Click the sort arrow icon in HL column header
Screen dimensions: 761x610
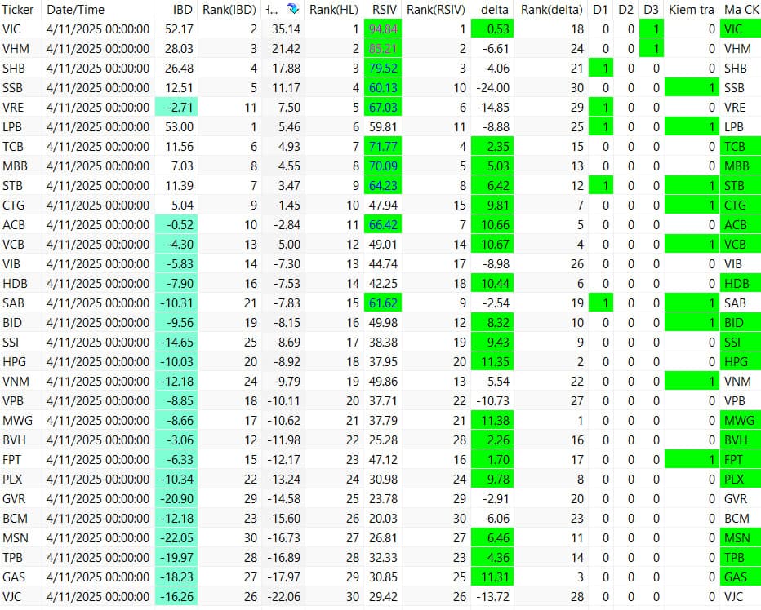point(292,9)
